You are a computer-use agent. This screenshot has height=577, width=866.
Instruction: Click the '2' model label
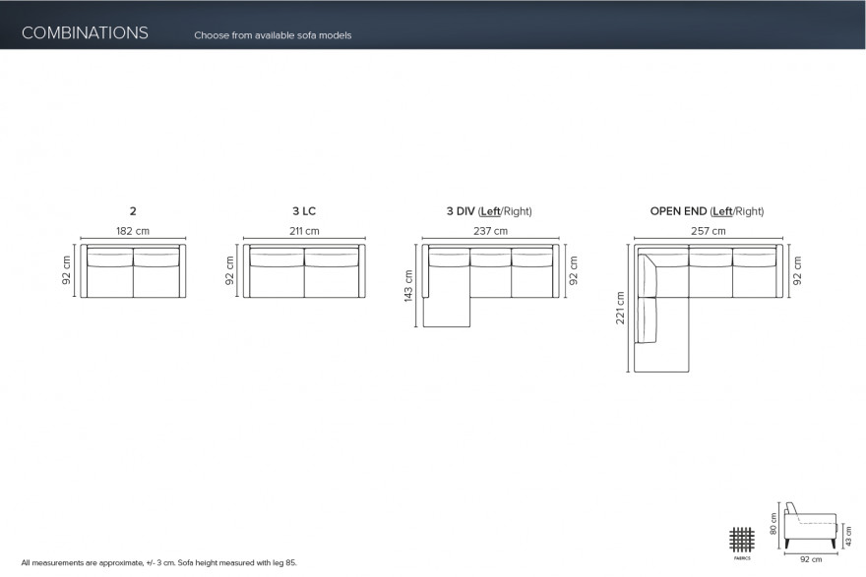133,211
